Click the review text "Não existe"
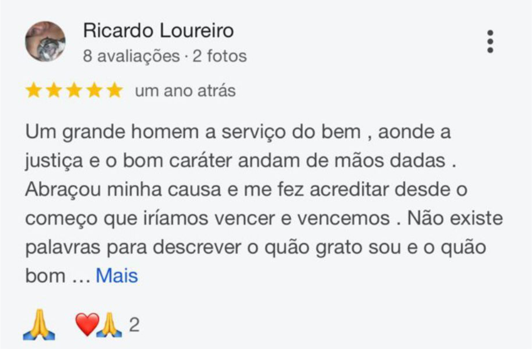Screen dimensions: 532x349 [455, 218]
